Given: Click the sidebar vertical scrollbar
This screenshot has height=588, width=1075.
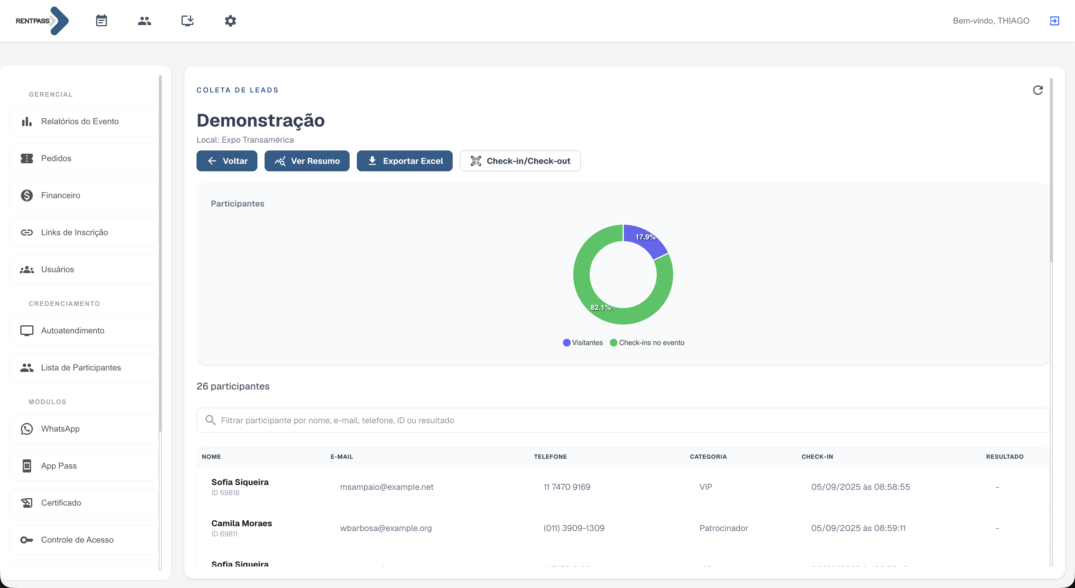Looking at the screenshot, I should coord(160,253).
